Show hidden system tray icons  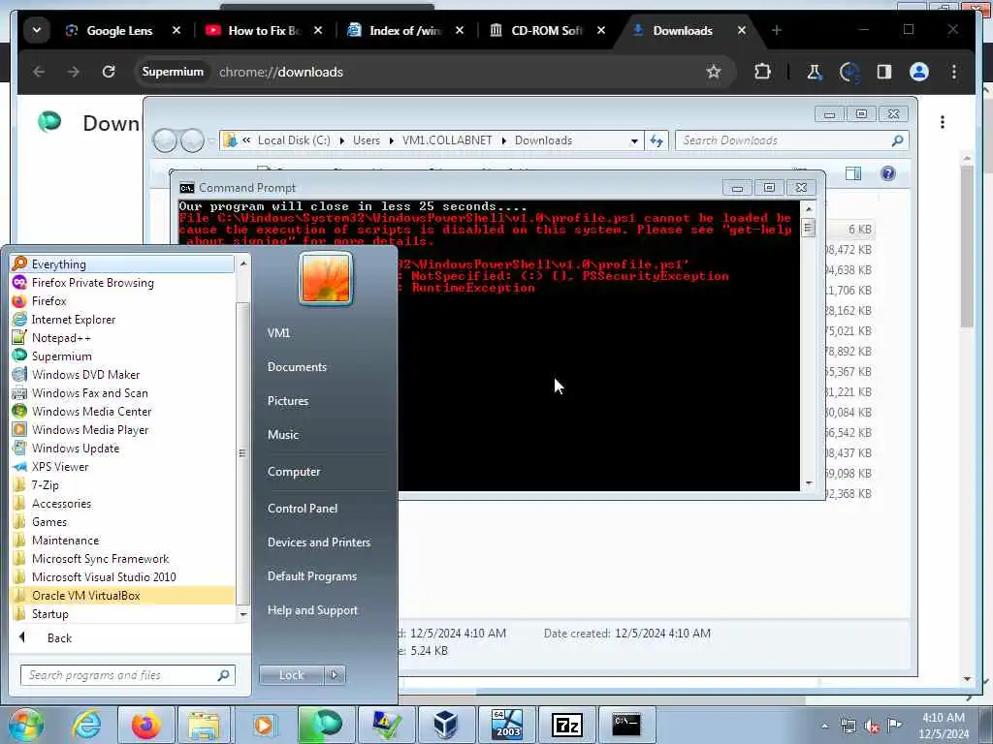coord(824,726)
